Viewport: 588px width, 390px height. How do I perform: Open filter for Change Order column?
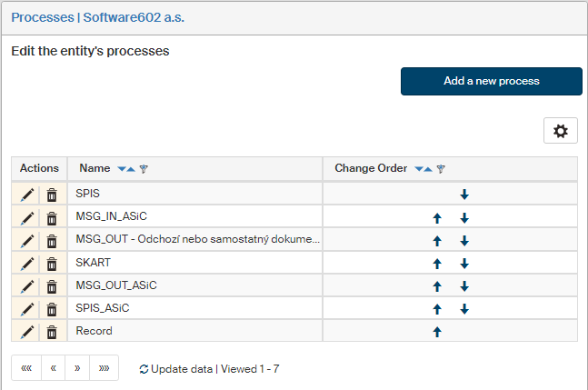click(442, 169)
